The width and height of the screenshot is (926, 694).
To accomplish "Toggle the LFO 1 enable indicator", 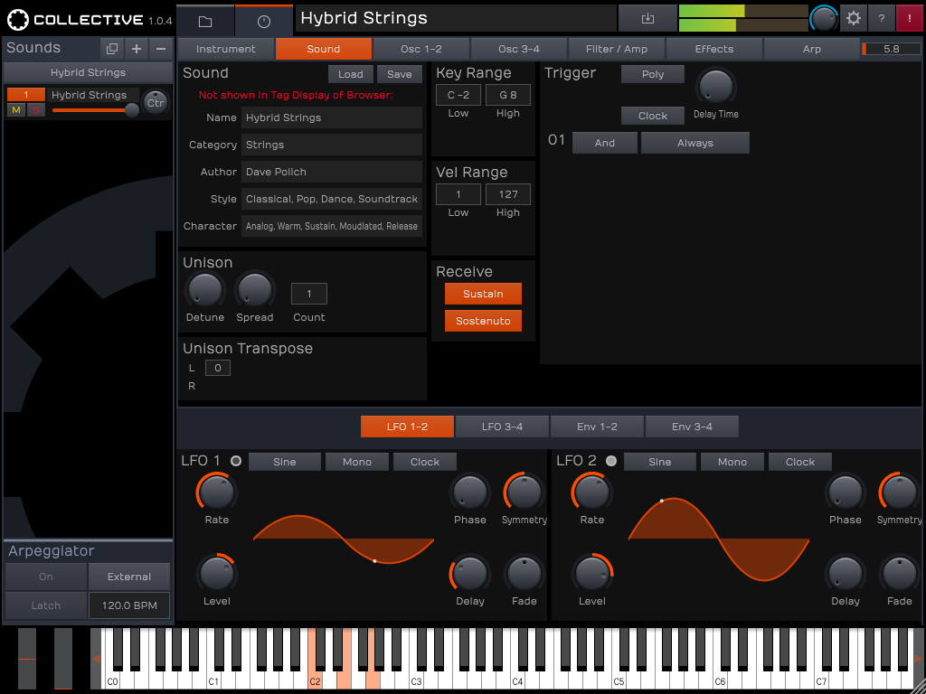I will (236, 461).
